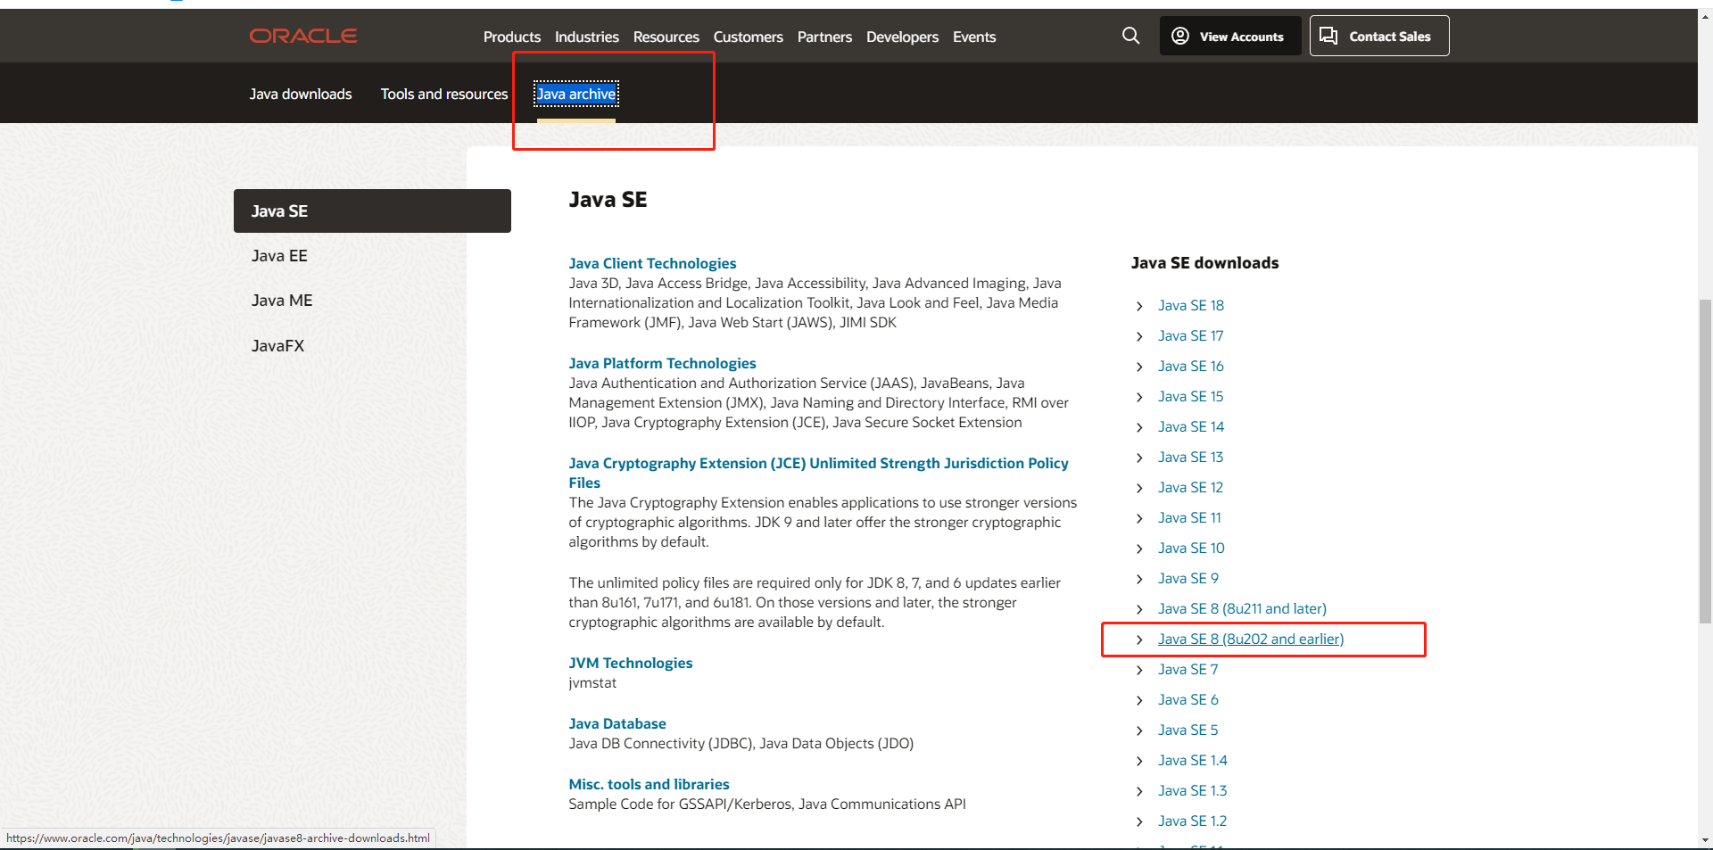The width and height of the screenshot is (1713, 850).
Task: Open the Java SE 15 link
Action: click(1191, 396)
